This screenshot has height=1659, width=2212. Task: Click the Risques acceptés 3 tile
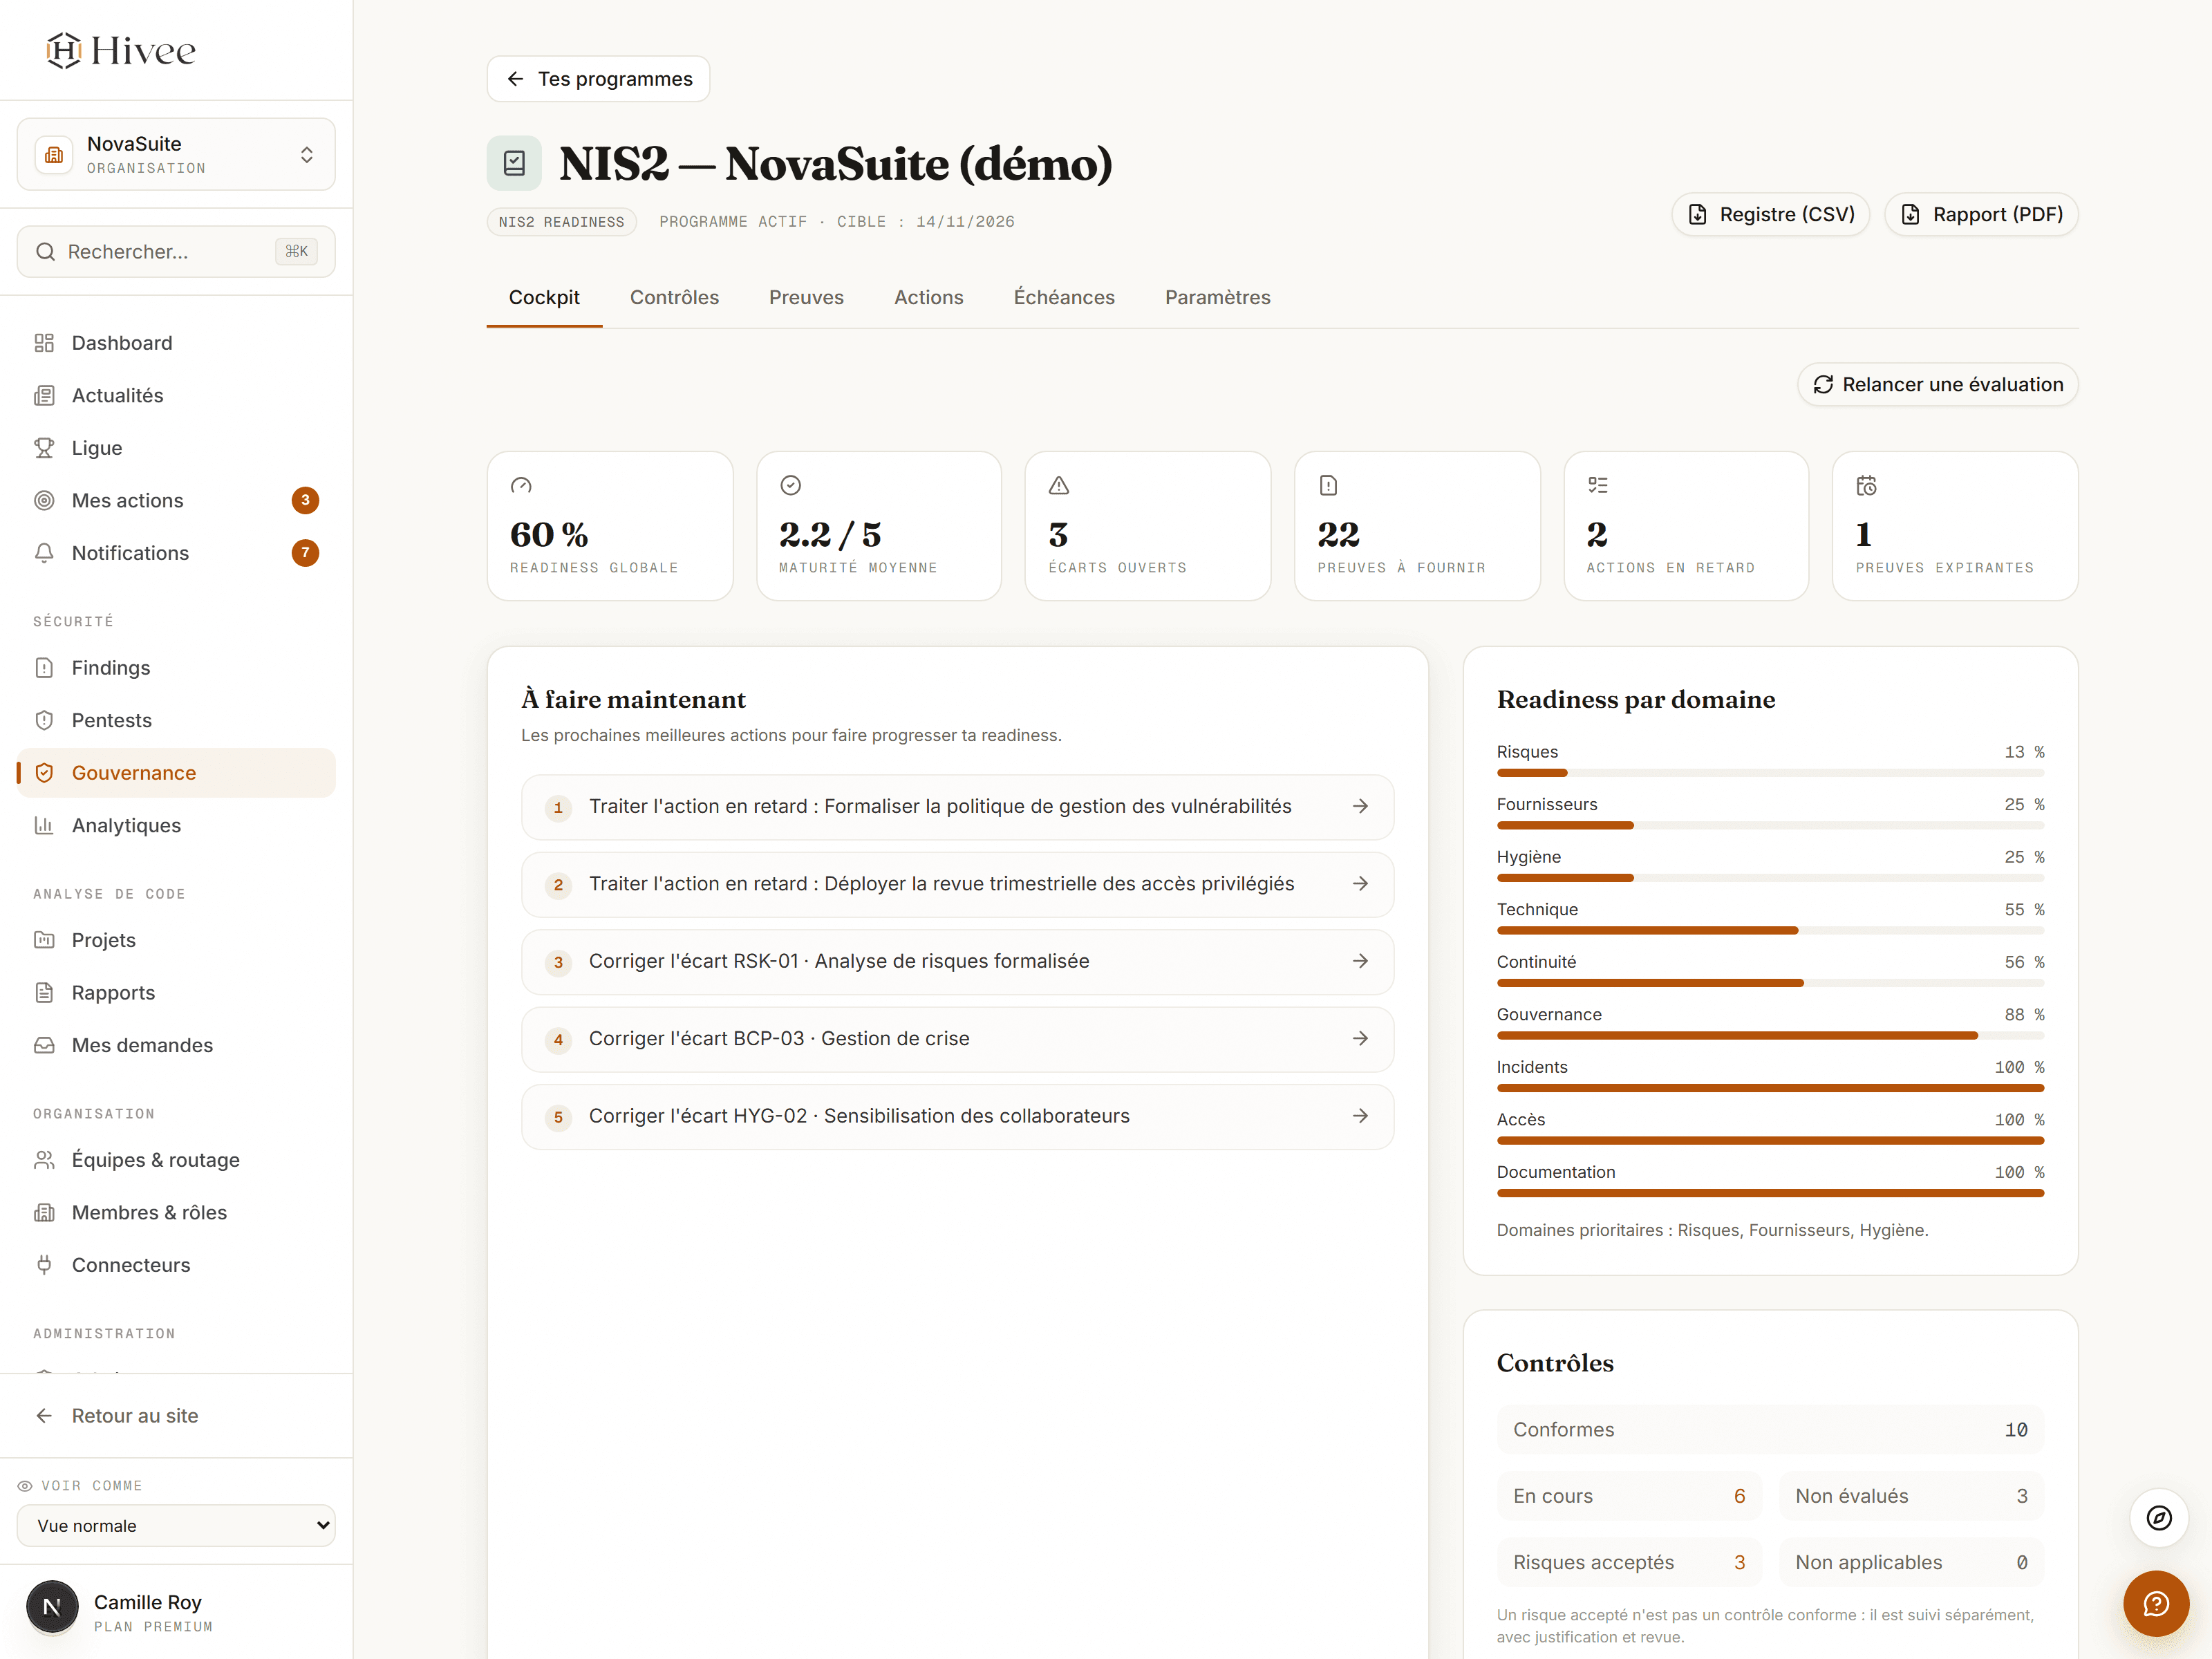click(x=1629, y=1563)
